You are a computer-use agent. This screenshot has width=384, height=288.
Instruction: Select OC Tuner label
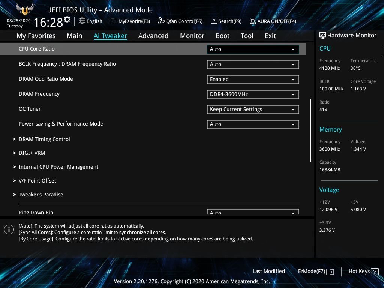30,109
